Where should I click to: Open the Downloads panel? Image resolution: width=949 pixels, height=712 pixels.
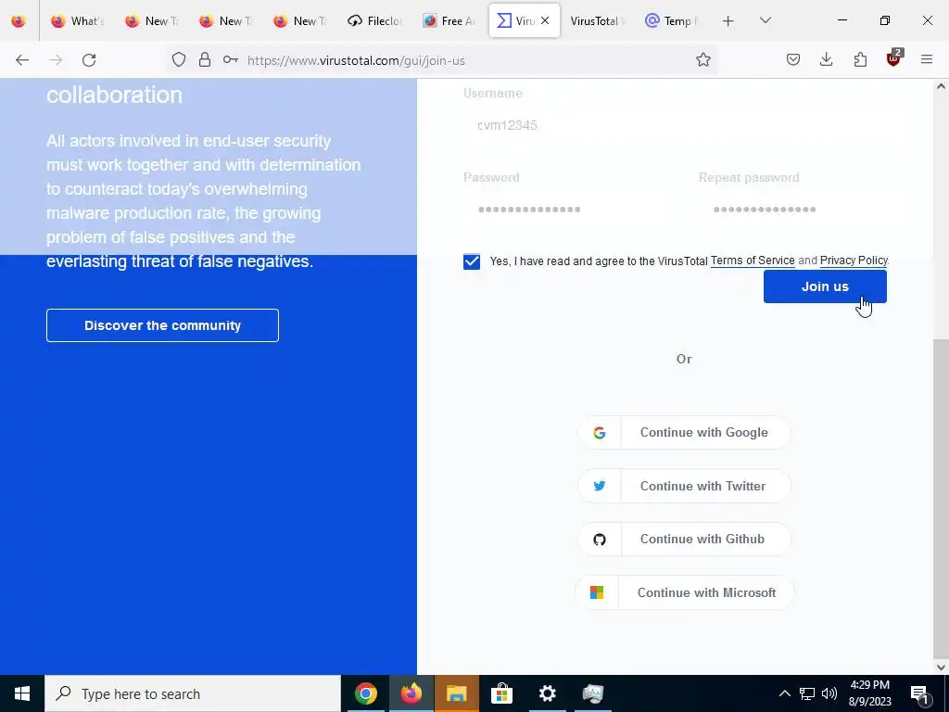tap(826, 60)
